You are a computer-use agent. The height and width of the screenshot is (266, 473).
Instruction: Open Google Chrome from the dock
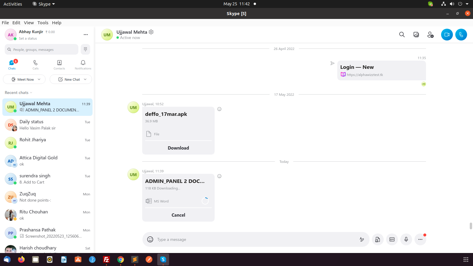pyautogui.click(x=121, y=259)
